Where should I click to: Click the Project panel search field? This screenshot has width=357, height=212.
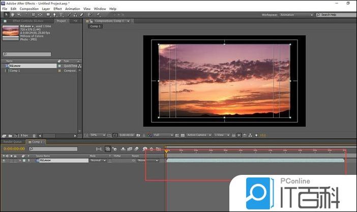(x=28, y=54)
